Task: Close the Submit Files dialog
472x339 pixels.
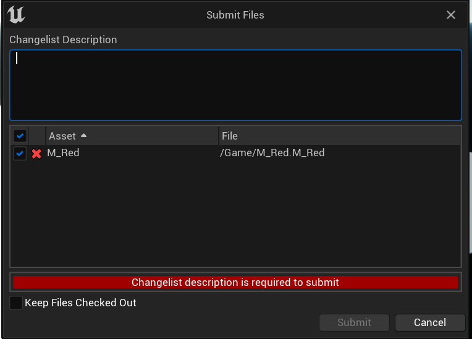Action: [x=451, y=15]
